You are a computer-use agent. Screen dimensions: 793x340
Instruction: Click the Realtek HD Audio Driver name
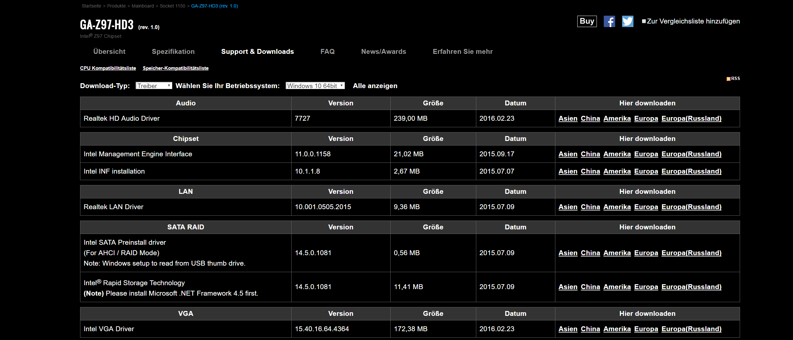(x=122, y=118)
